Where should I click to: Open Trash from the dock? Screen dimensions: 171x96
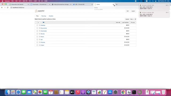pos(163,92)
